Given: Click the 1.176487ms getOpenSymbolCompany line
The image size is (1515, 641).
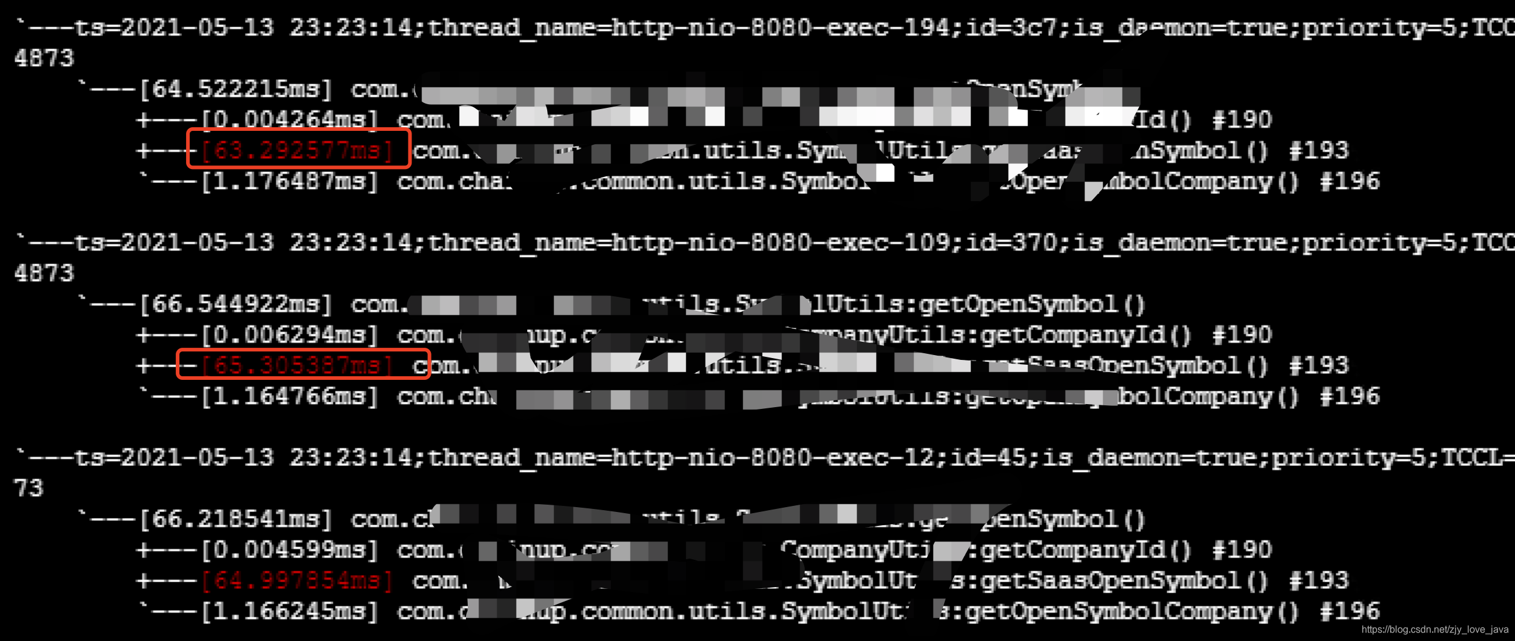Looking at the screenshot, I should point(759,181).
